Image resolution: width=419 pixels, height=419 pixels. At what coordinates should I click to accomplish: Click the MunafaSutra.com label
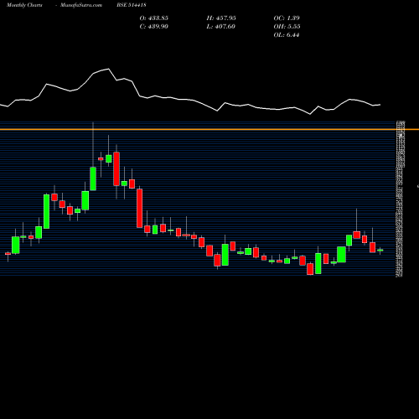coord(81,5)
